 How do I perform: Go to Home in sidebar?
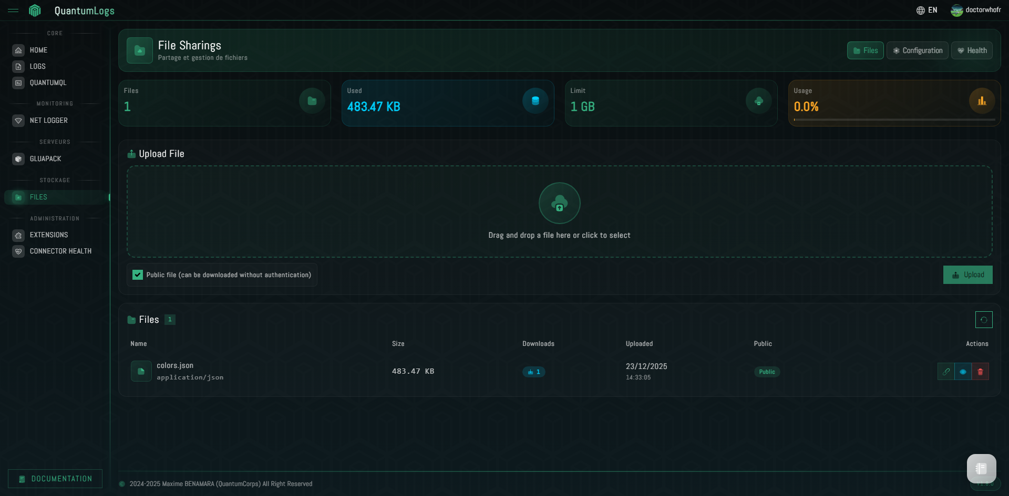coord(55,50)
